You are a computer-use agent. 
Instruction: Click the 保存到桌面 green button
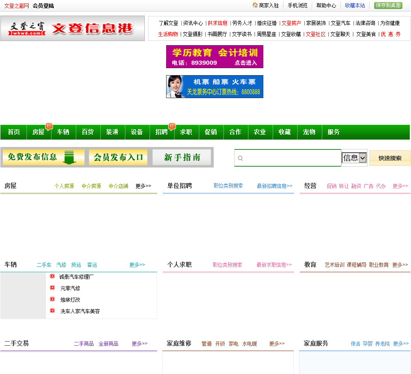pos(388,5)
